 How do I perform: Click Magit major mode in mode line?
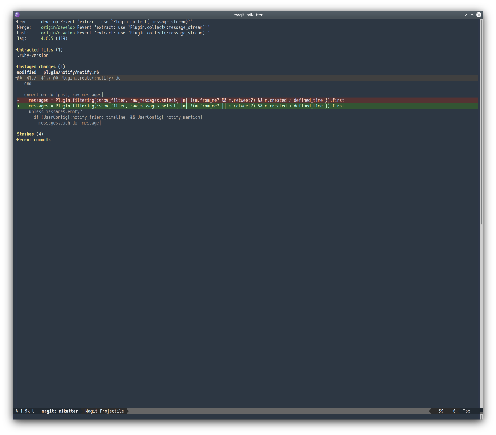point(91,411)
